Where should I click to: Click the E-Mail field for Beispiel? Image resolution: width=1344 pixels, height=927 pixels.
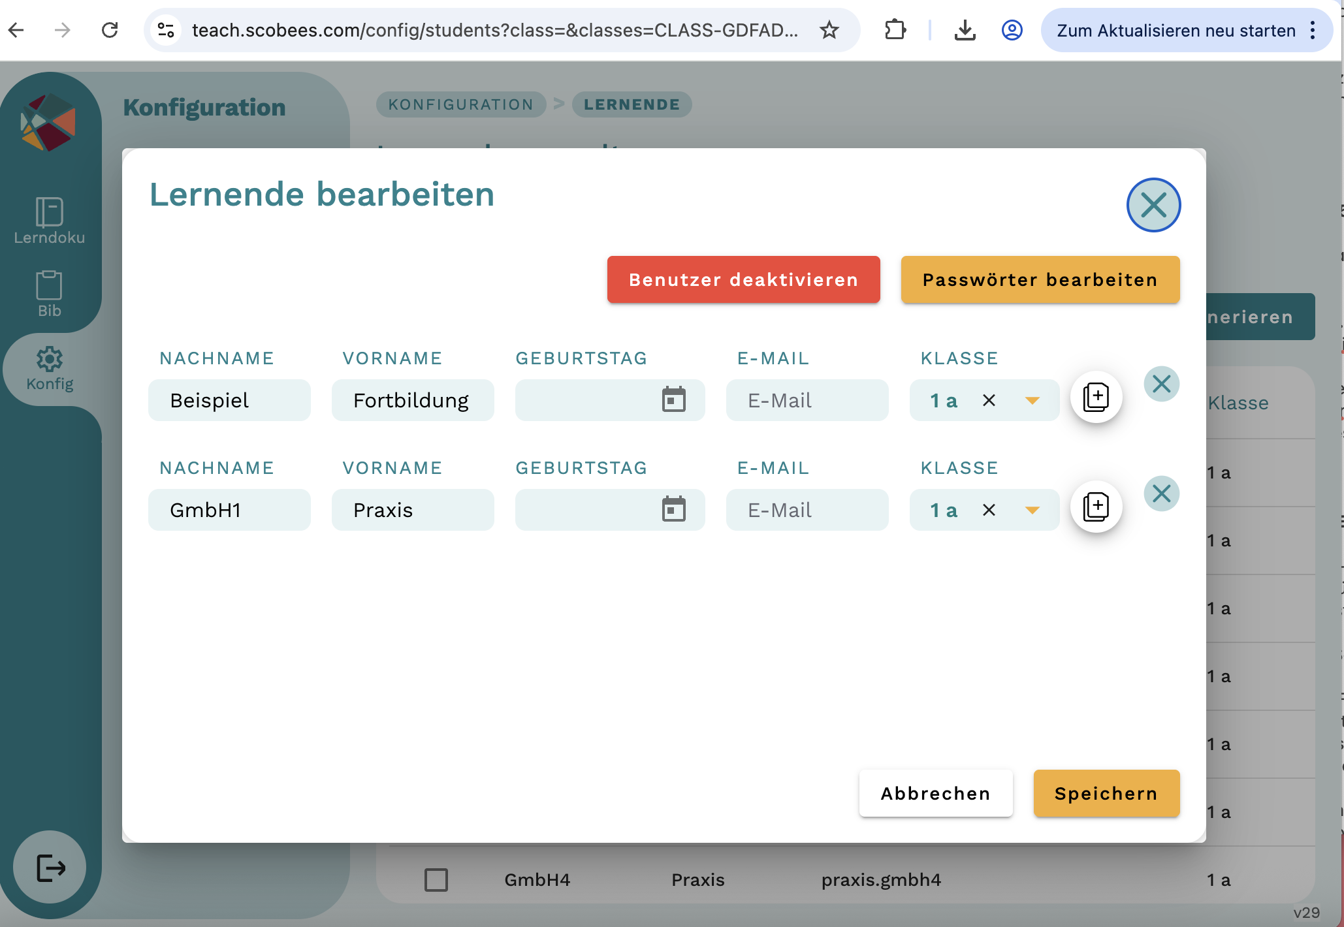(807, 400)
